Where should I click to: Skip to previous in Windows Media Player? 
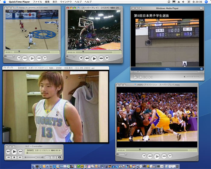coord(145,77)
